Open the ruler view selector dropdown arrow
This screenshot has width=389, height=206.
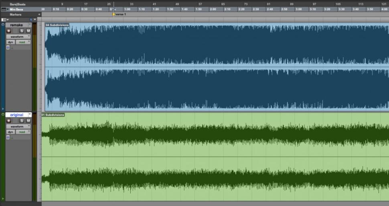pos(8,10)
